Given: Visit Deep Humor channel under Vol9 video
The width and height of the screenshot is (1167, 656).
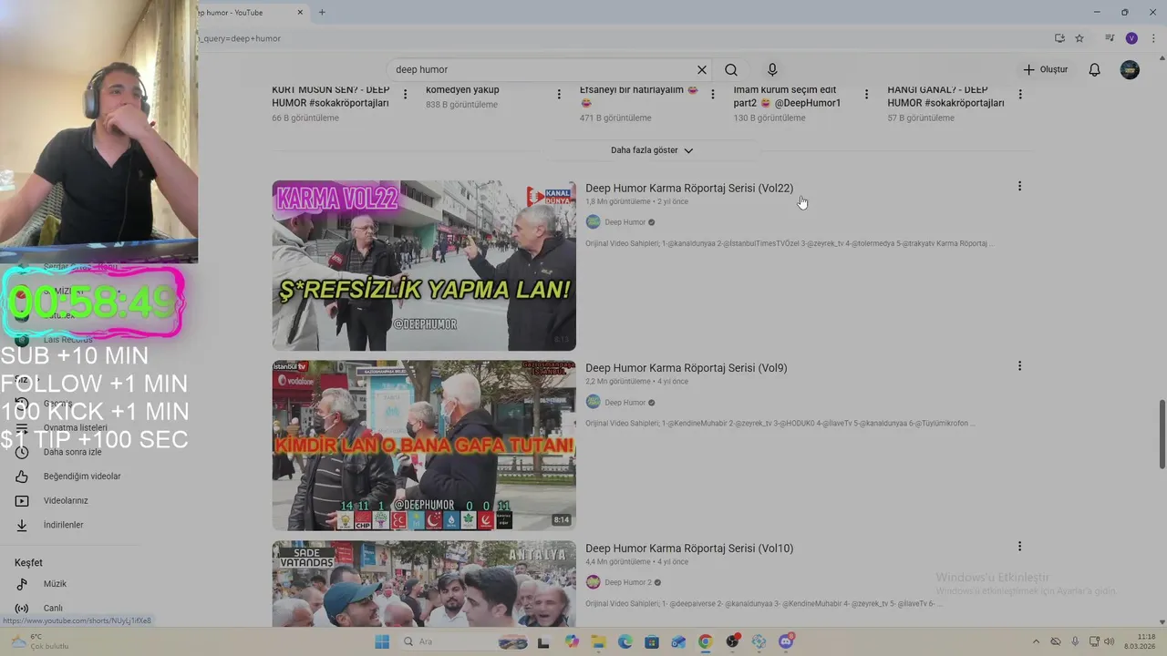Looking at the screenshot, I should pyautogui.click(x=625, y=403).
